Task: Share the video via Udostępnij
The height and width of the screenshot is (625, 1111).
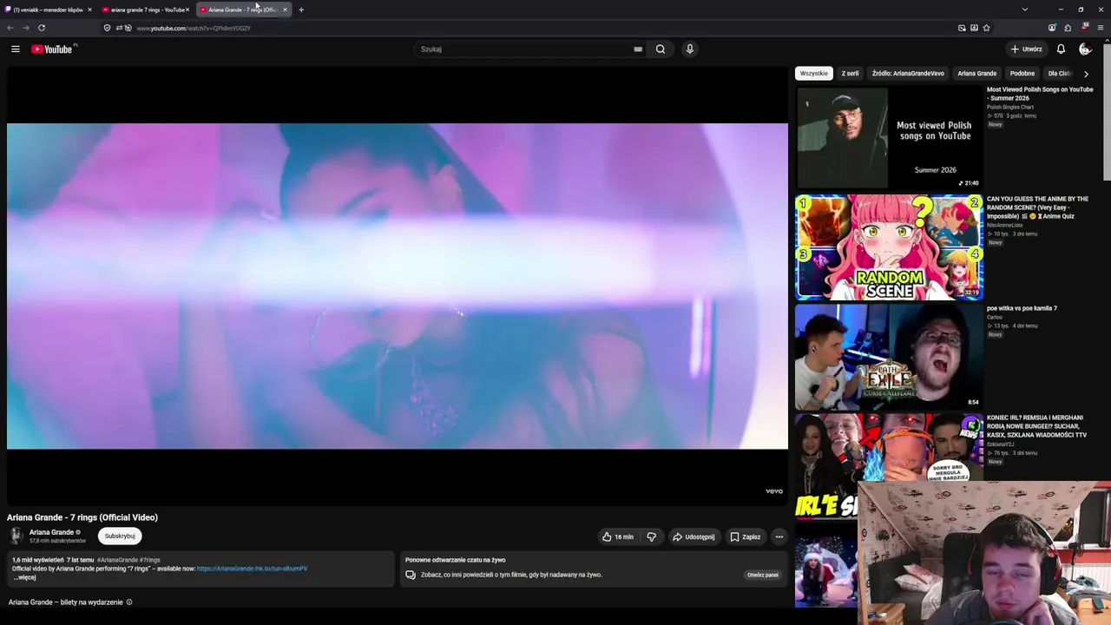Action: (694, 536)
